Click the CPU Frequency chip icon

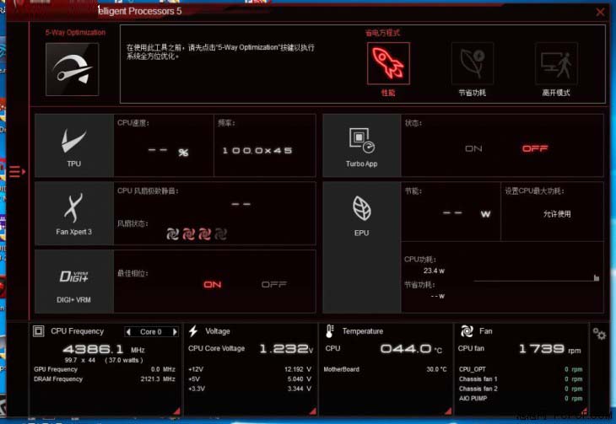pos(39,331)
